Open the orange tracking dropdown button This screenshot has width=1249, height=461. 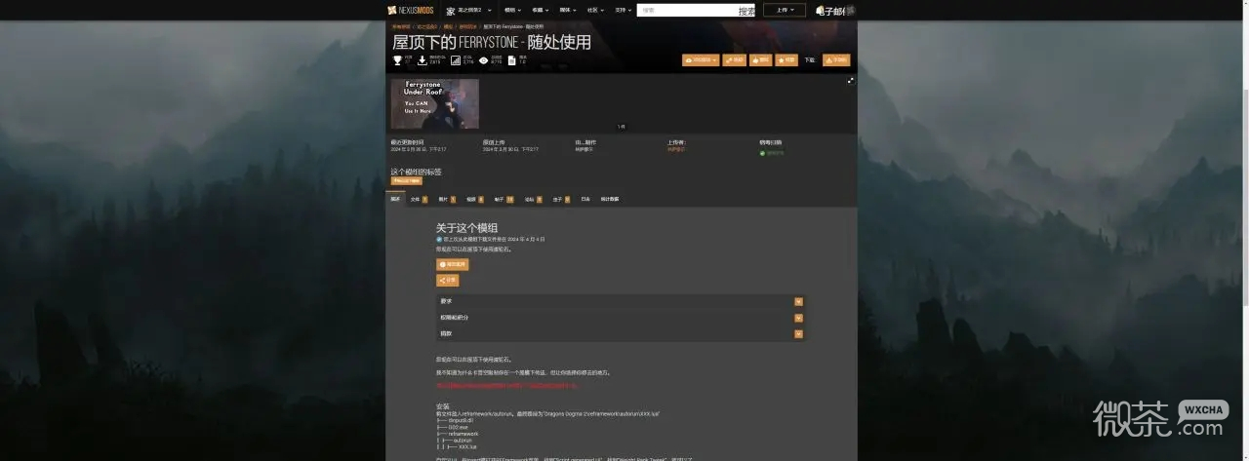point(701,59)
